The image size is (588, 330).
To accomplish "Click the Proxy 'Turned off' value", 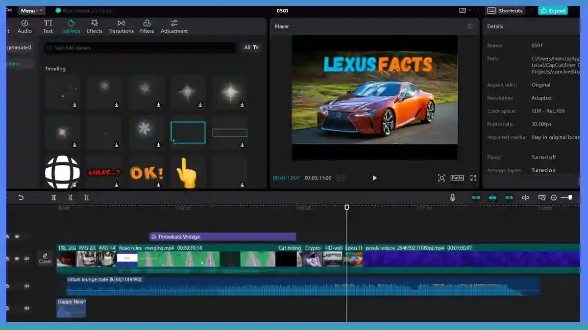I will pyautogui.click(x=543, y=157).
